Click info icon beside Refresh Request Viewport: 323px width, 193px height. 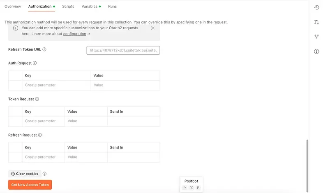[x=40, y=135]
